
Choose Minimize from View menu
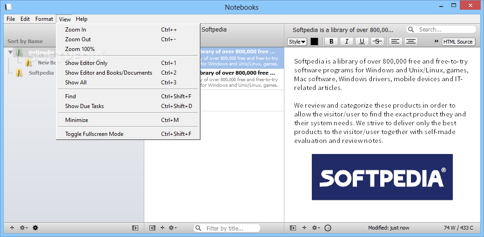[128, 120]
